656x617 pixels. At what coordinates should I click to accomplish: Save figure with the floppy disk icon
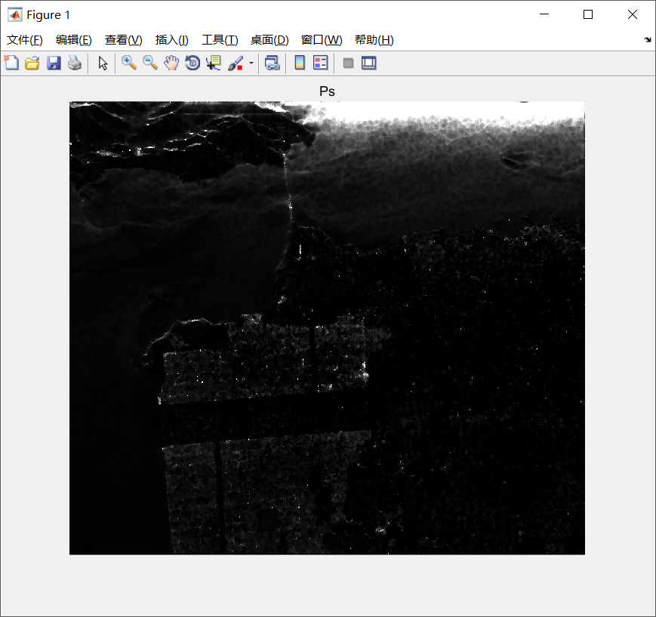[54, 63]
